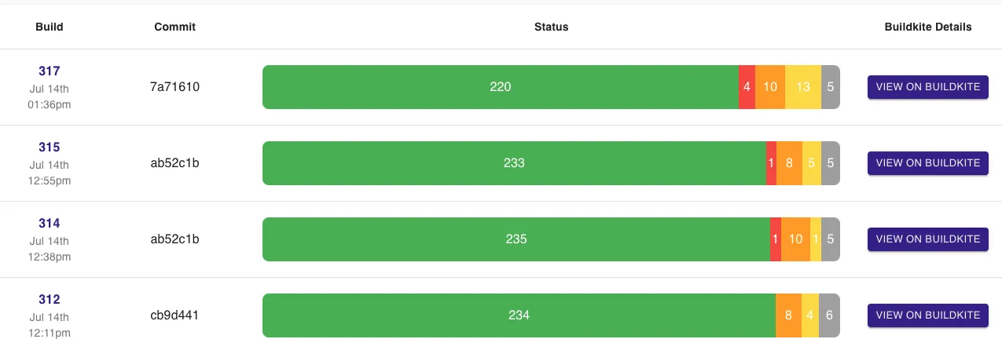Click View on Buildkite for build 317
This screenshot has width=1002, height=350.
[927, 87]
